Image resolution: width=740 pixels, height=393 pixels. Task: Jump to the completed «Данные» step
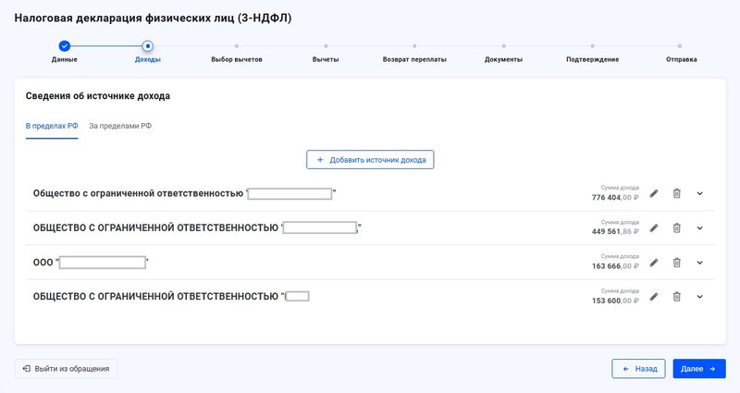pyautogui.click(x=64, y=45)
